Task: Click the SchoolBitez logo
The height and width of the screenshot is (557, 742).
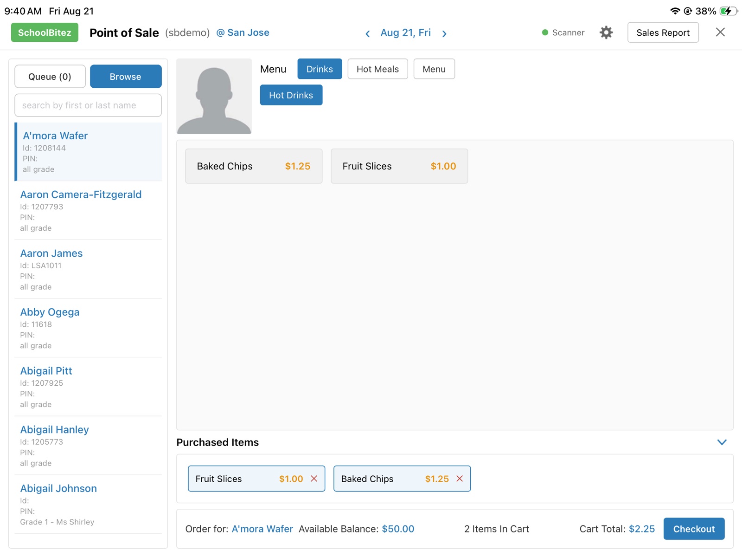Action: point(45,32)
